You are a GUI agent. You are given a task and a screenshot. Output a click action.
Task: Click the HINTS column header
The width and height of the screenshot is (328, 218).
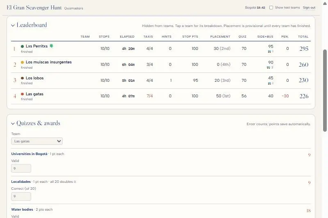coord(166,36)
